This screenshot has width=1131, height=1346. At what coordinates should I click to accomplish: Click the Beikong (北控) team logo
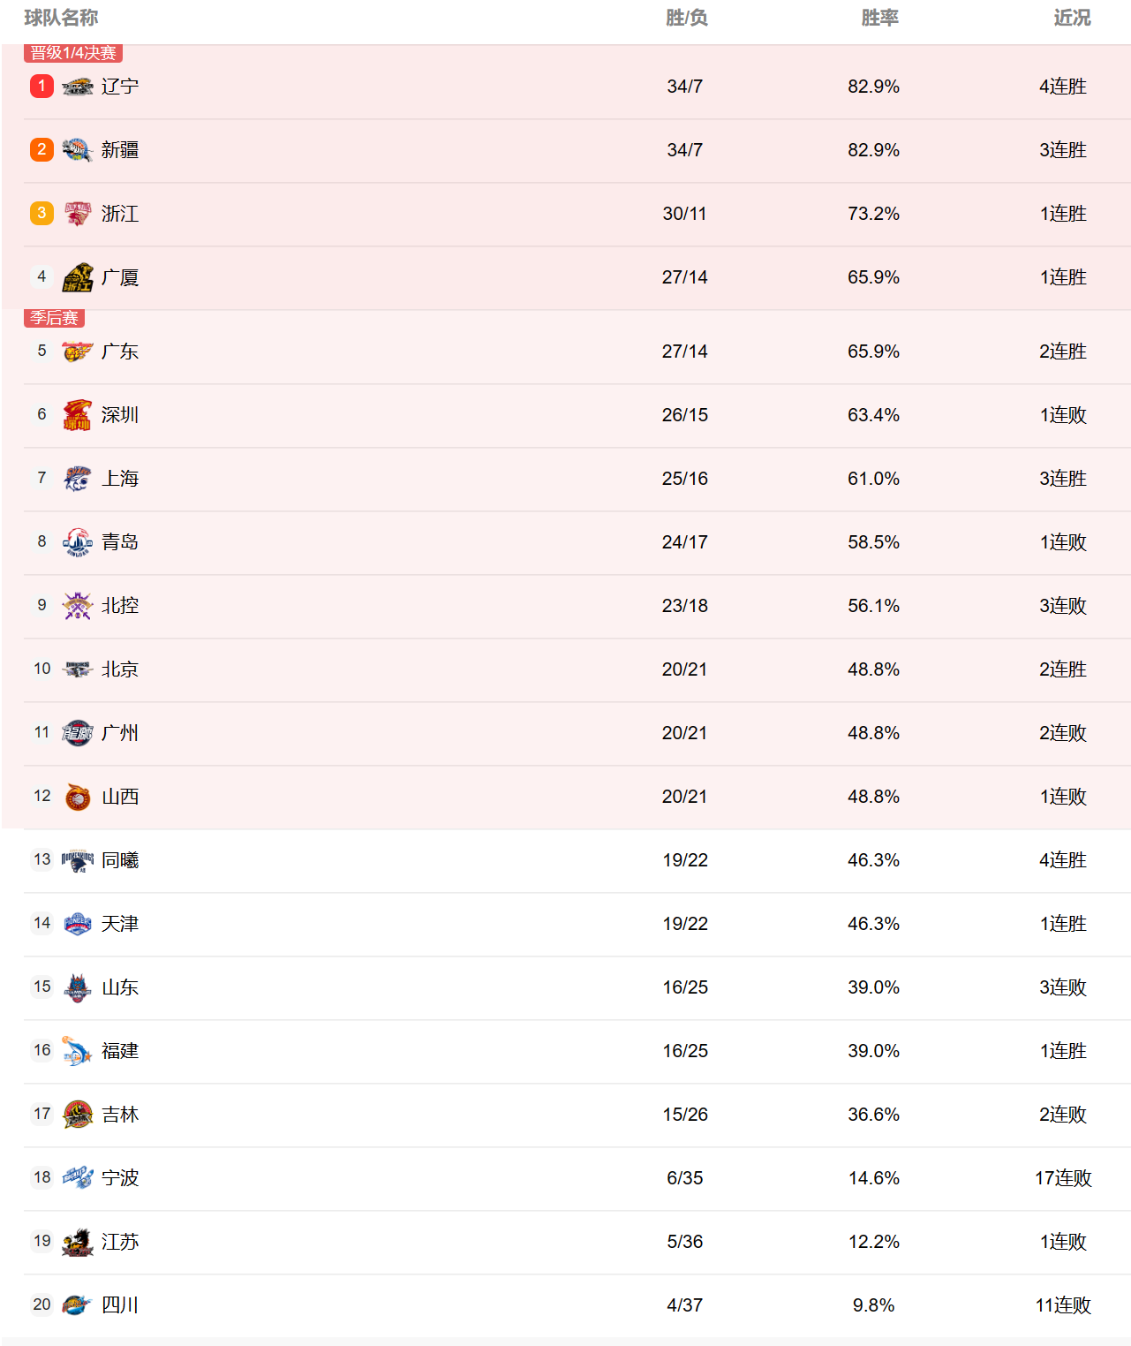[78, 606]
